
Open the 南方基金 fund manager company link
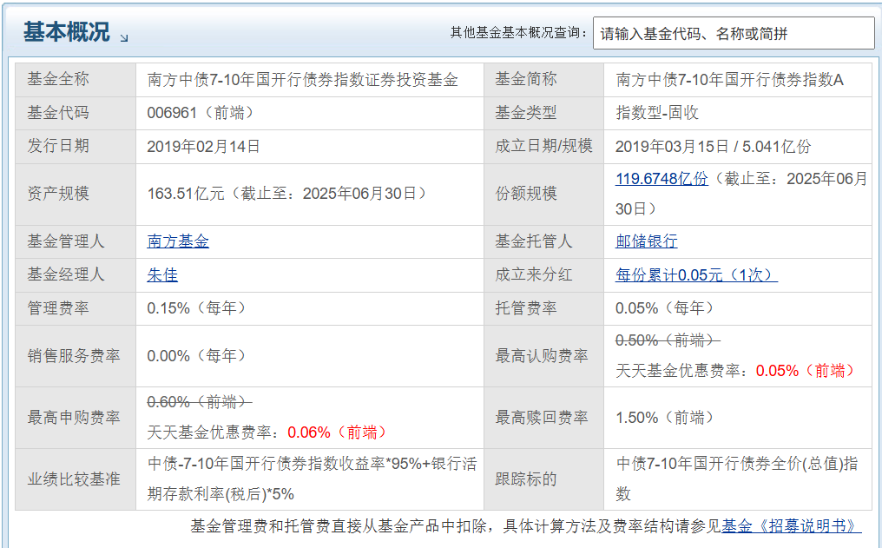(178, 241)
